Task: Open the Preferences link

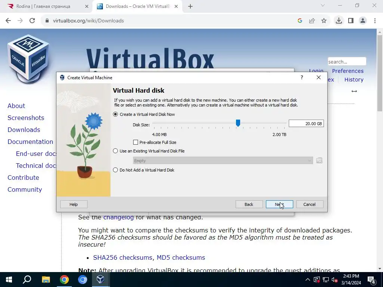Action: pyautogui.click(x=348, y=71)
